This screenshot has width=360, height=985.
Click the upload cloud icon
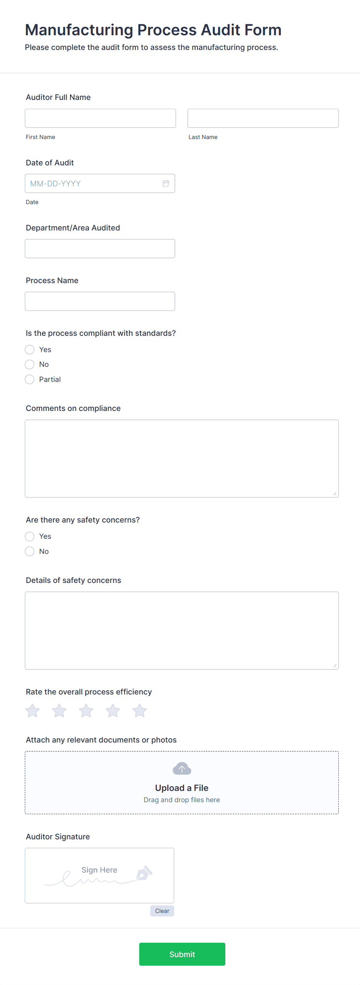(x=182, y=768)
